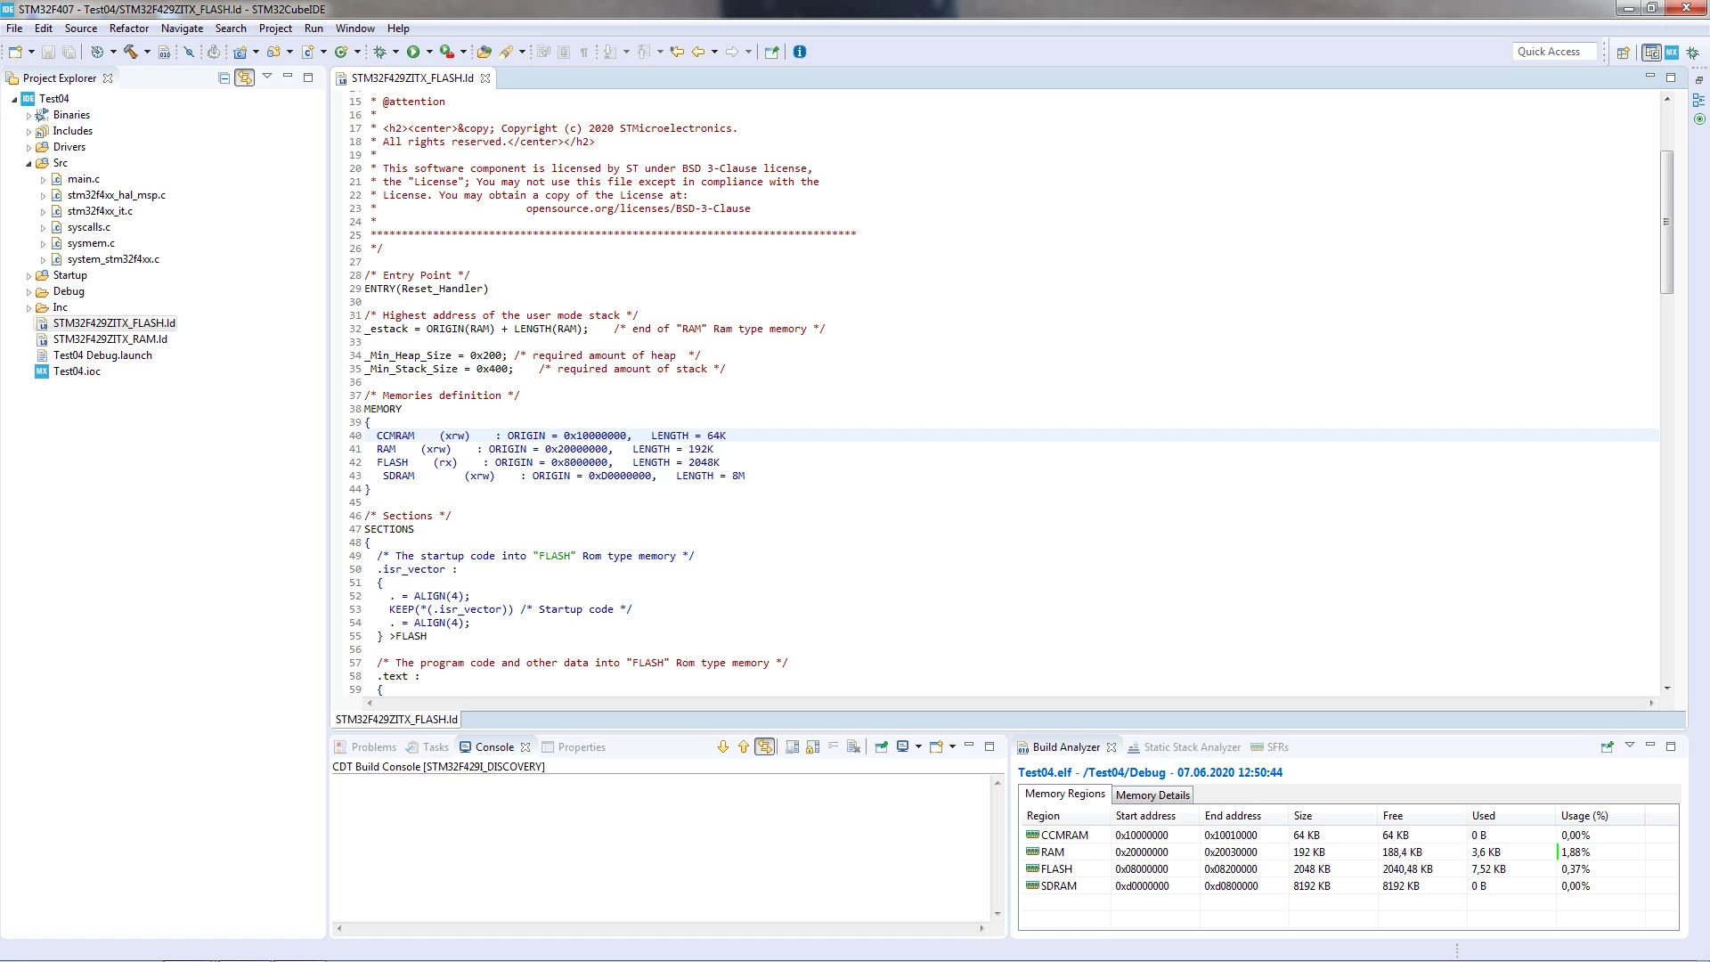Open the Window menu

[355, 28]
